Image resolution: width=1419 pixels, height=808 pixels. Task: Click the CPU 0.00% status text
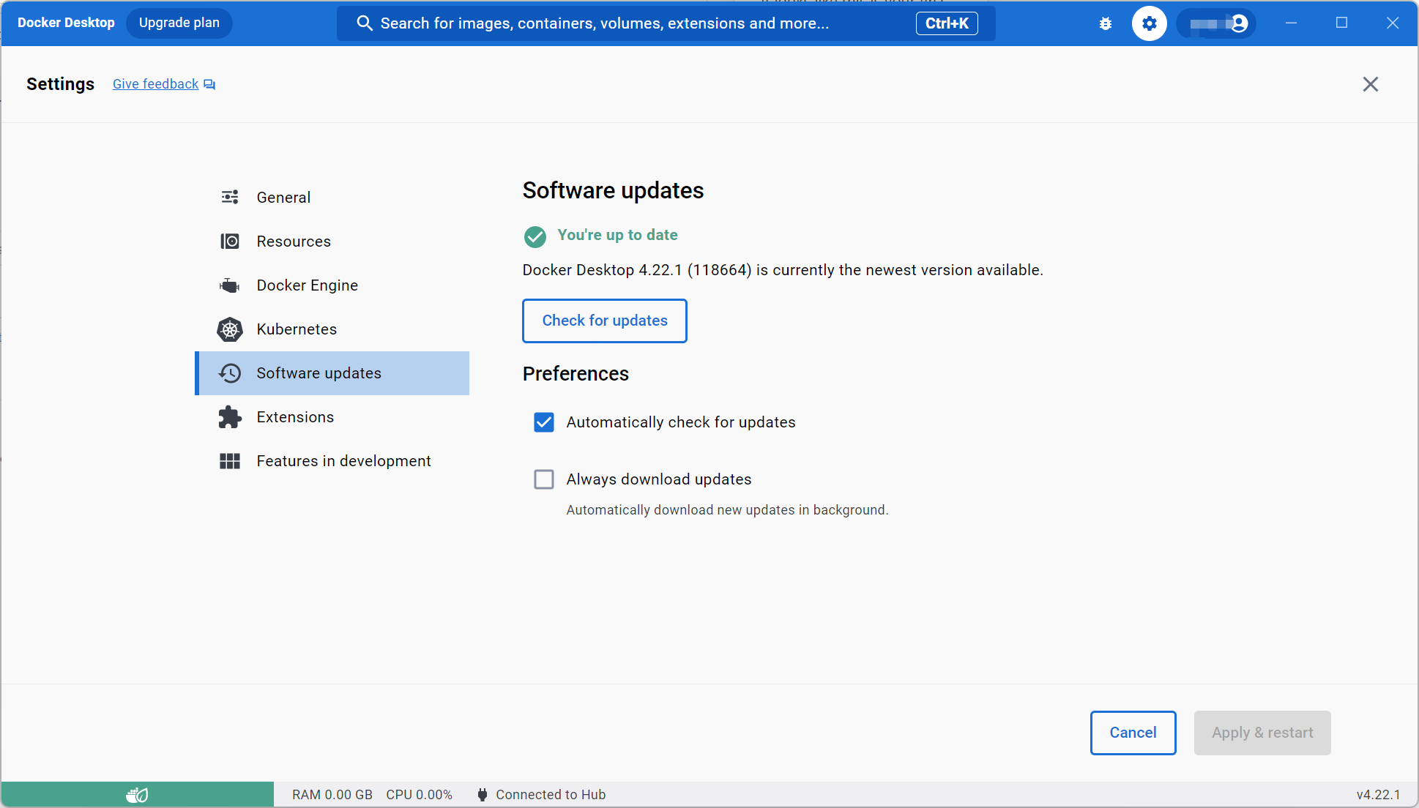tap(420, 795)
